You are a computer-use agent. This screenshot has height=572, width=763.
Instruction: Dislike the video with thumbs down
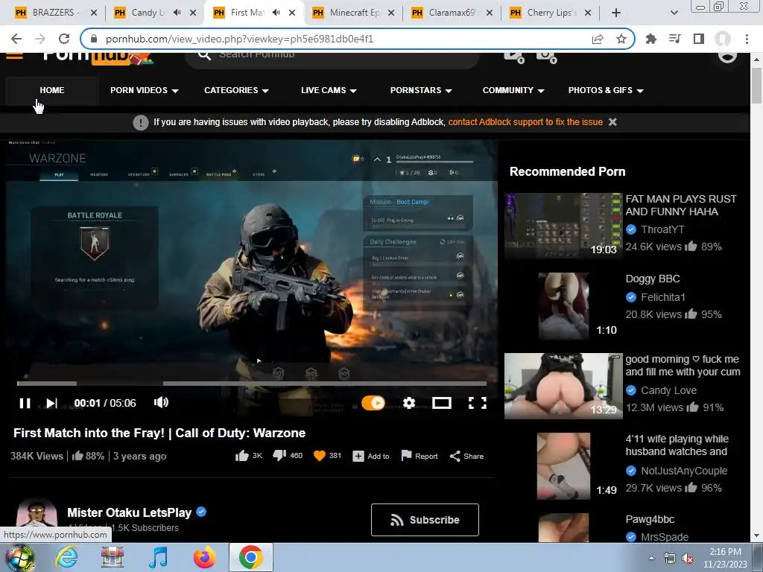[x=288, y=456]
